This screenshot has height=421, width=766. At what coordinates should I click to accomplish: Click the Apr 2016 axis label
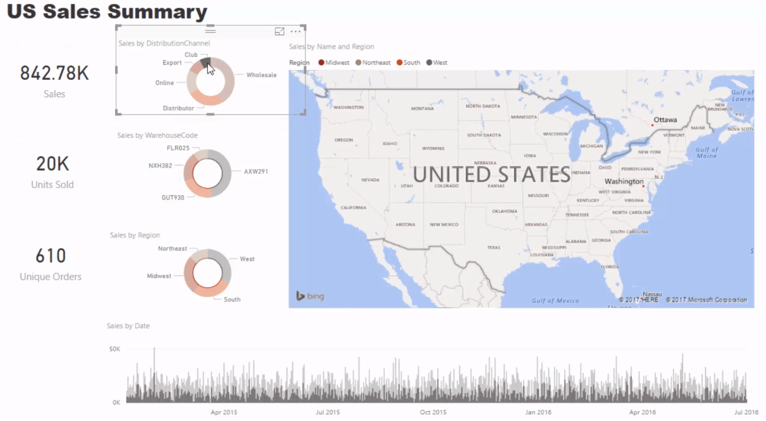[x=642, y=412]
